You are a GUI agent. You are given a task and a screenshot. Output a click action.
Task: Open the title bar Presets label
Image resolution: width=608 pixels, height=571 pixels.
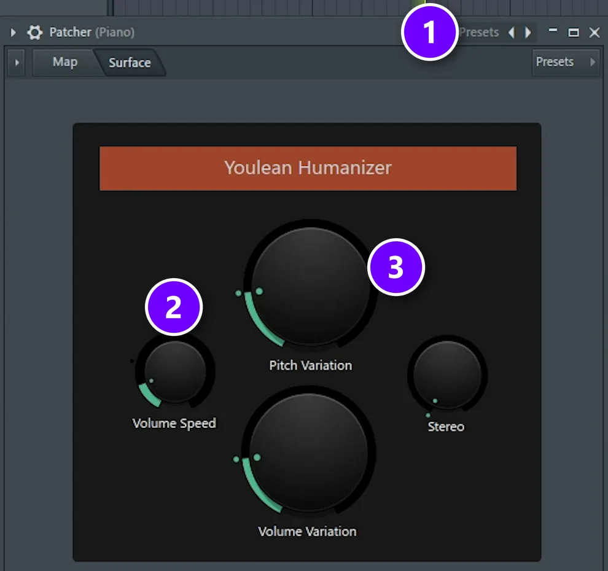coord(479,32)
